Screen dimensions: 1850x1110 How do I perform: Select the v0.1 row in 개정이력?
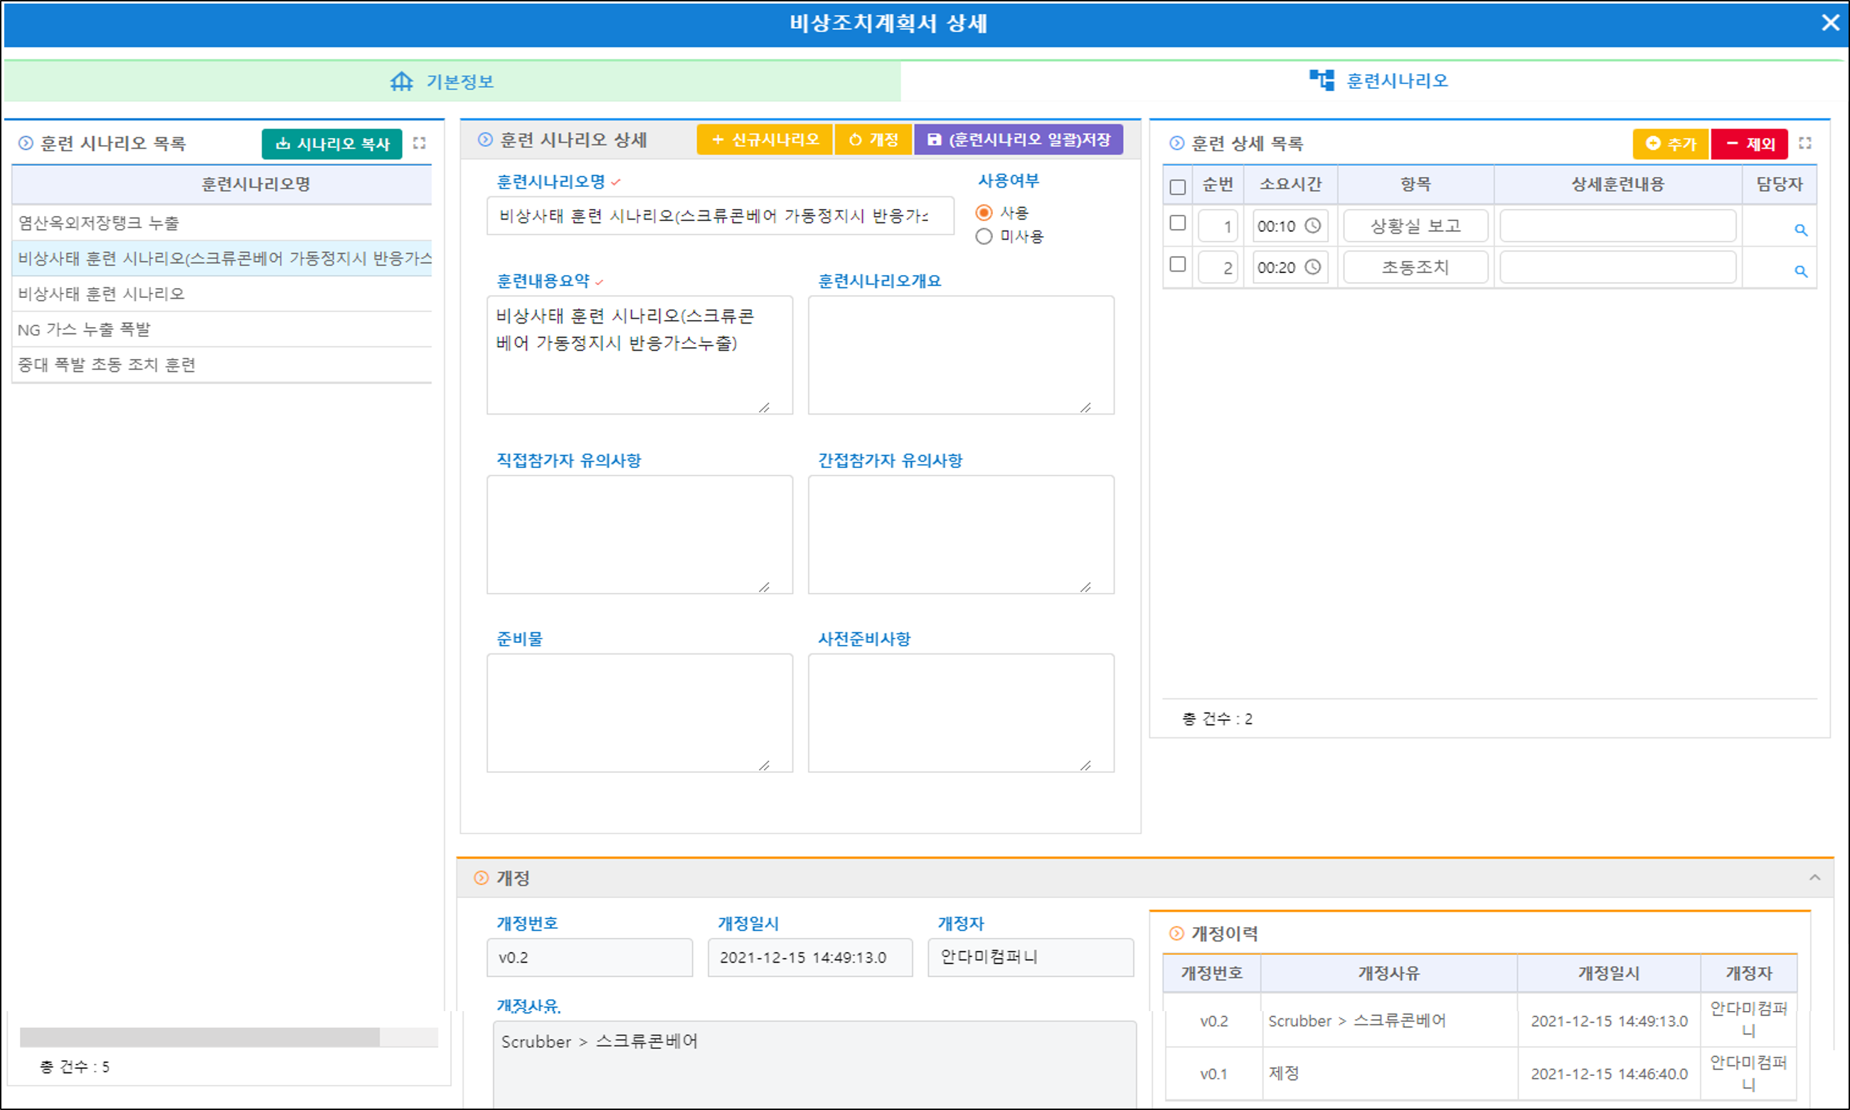1479,1073
